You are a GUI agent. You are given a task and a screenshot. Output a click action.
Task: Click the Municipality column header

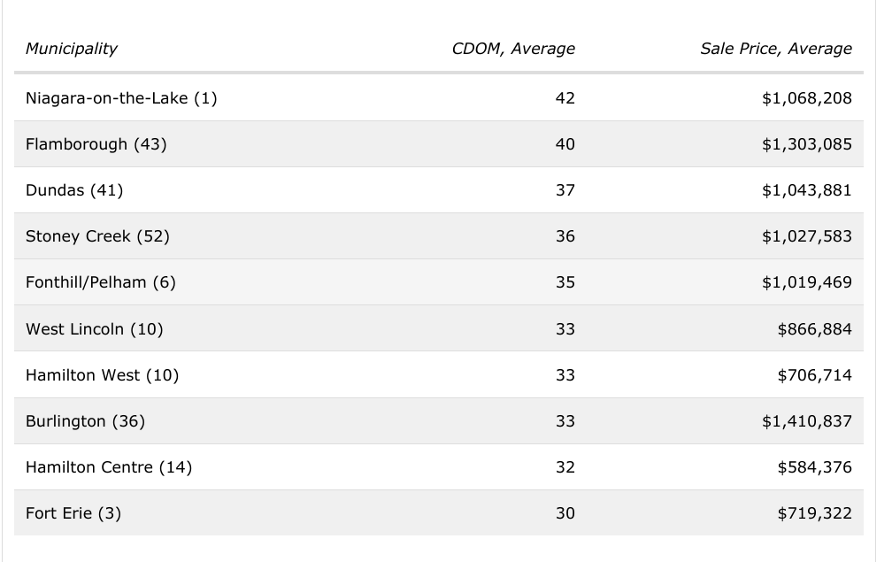click(72, 49)
